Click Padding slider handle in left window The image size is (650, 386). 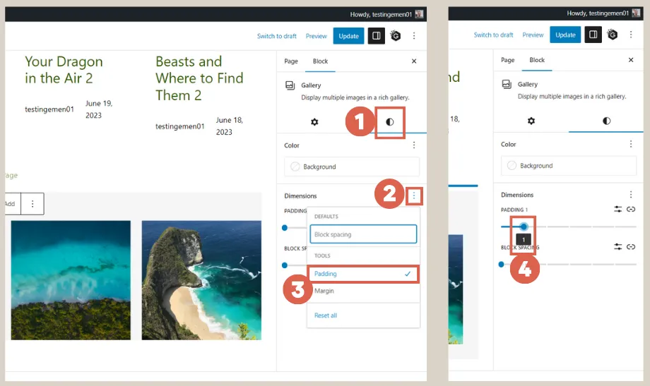coord(284,228)
